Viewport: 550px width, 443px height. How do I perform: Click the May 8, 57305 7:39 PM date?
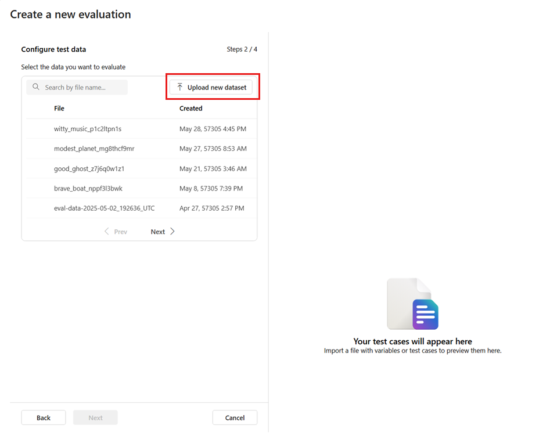(x=211, y=188)
